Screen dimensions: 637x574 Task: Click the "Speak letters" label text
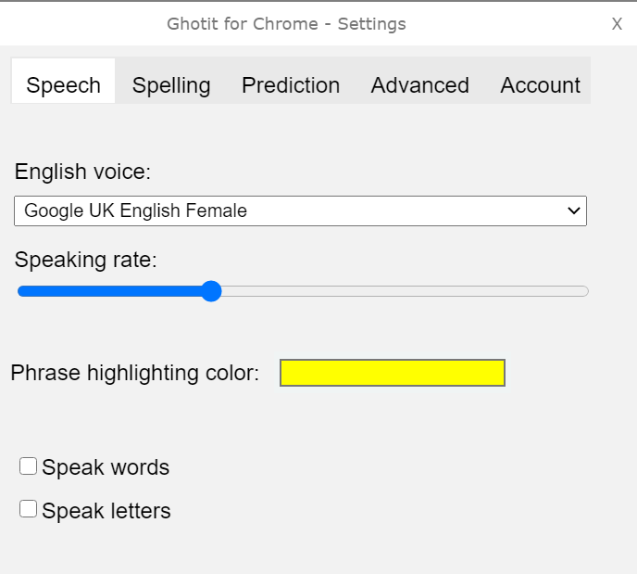click(x=106, y=511)
